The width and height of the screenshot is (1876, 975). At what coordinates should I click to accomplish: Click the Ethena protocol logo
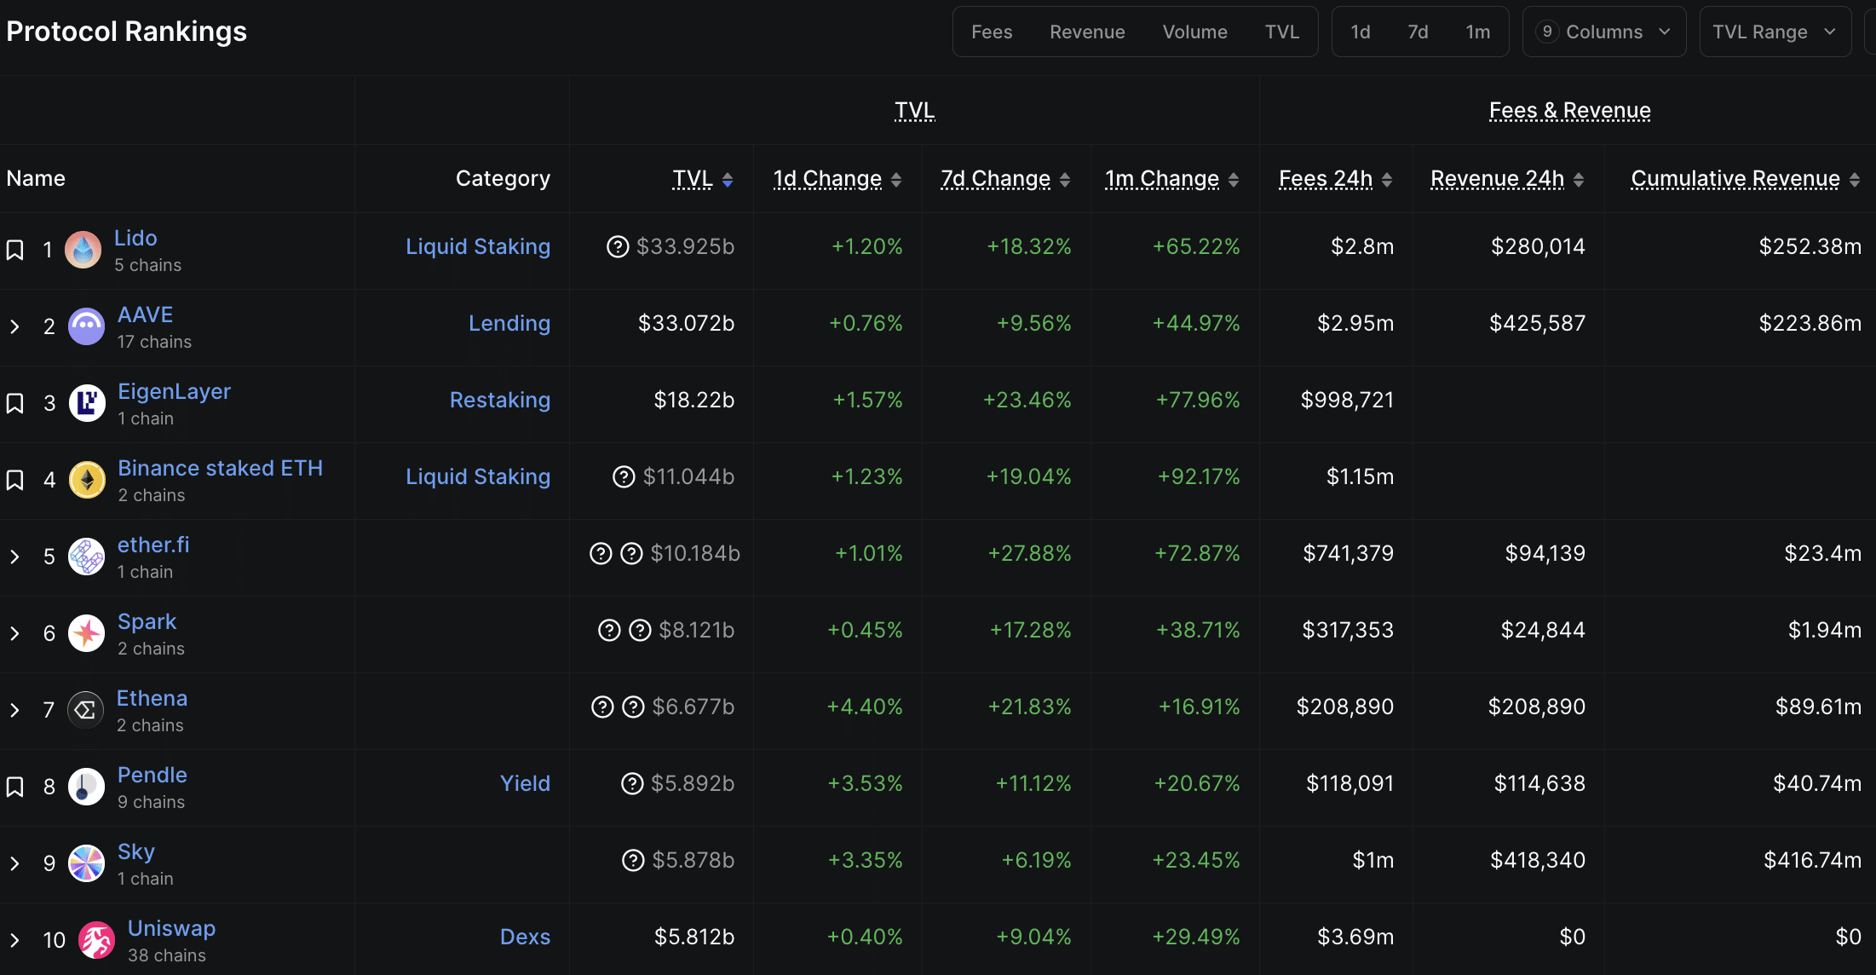[84, 710]
